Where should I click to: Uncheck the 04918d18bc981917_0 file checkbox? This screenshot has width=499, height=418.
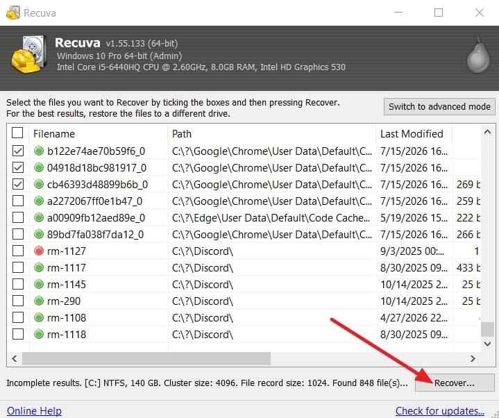click(18, 167)
